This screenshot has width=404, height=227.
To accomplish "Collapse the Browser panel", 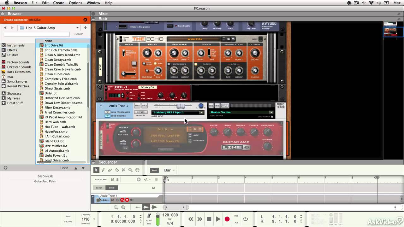I will 3,14.
